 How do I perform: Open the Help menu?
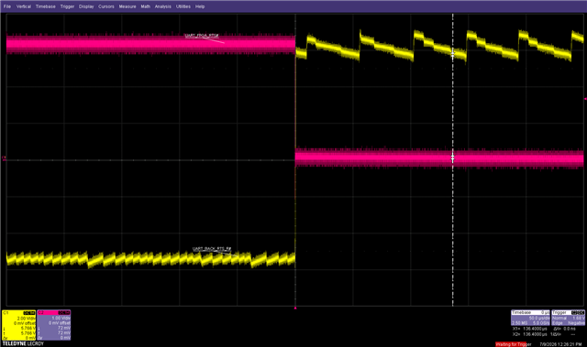(x=200, y=6)
